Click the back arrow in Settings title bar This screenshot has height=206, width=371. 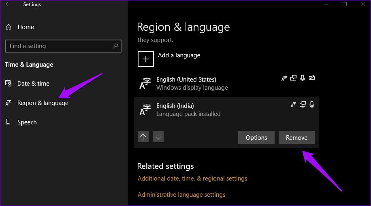tap(8, 4)
